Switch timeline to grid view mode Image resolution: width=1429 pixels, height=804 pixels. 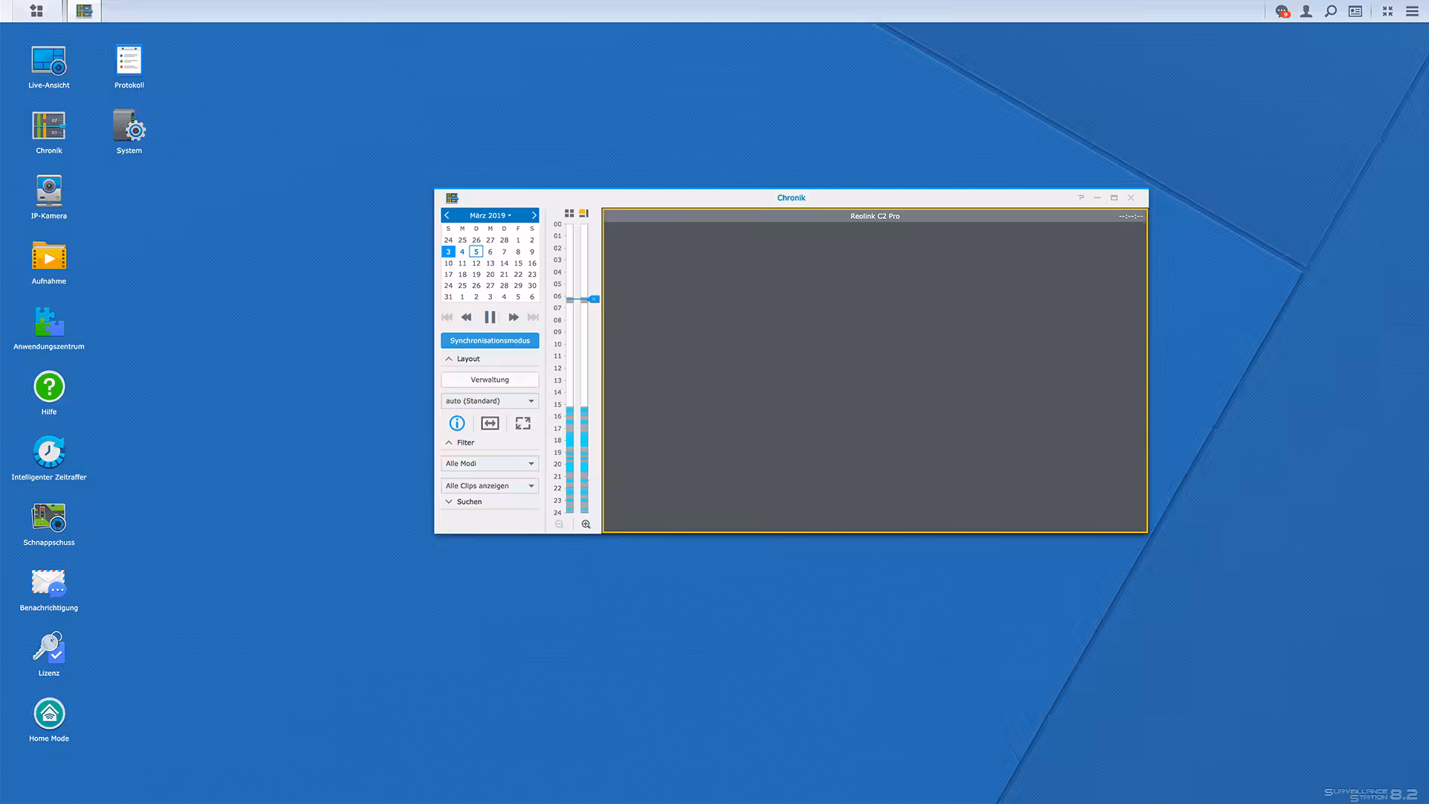click(x=569, y=214)
